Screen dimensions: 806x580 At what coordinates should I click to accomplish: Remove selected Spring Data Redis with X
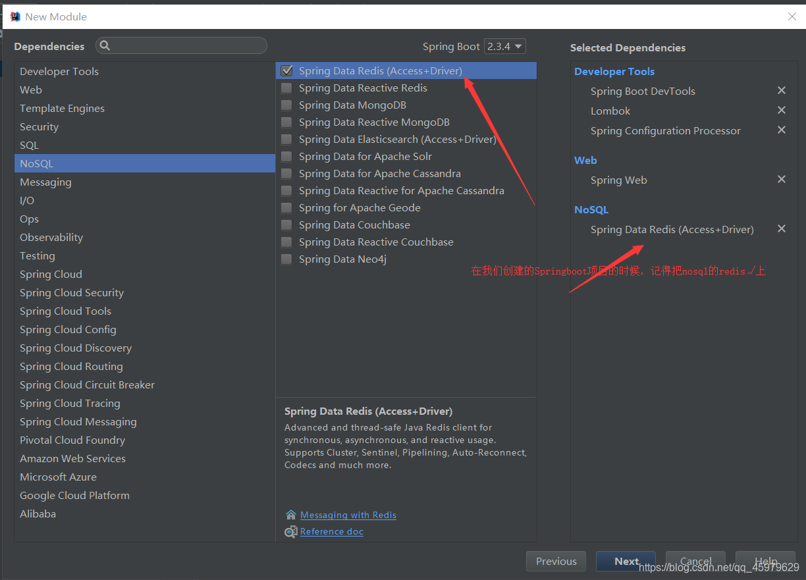pyautogui.click(x=782, y=229)
